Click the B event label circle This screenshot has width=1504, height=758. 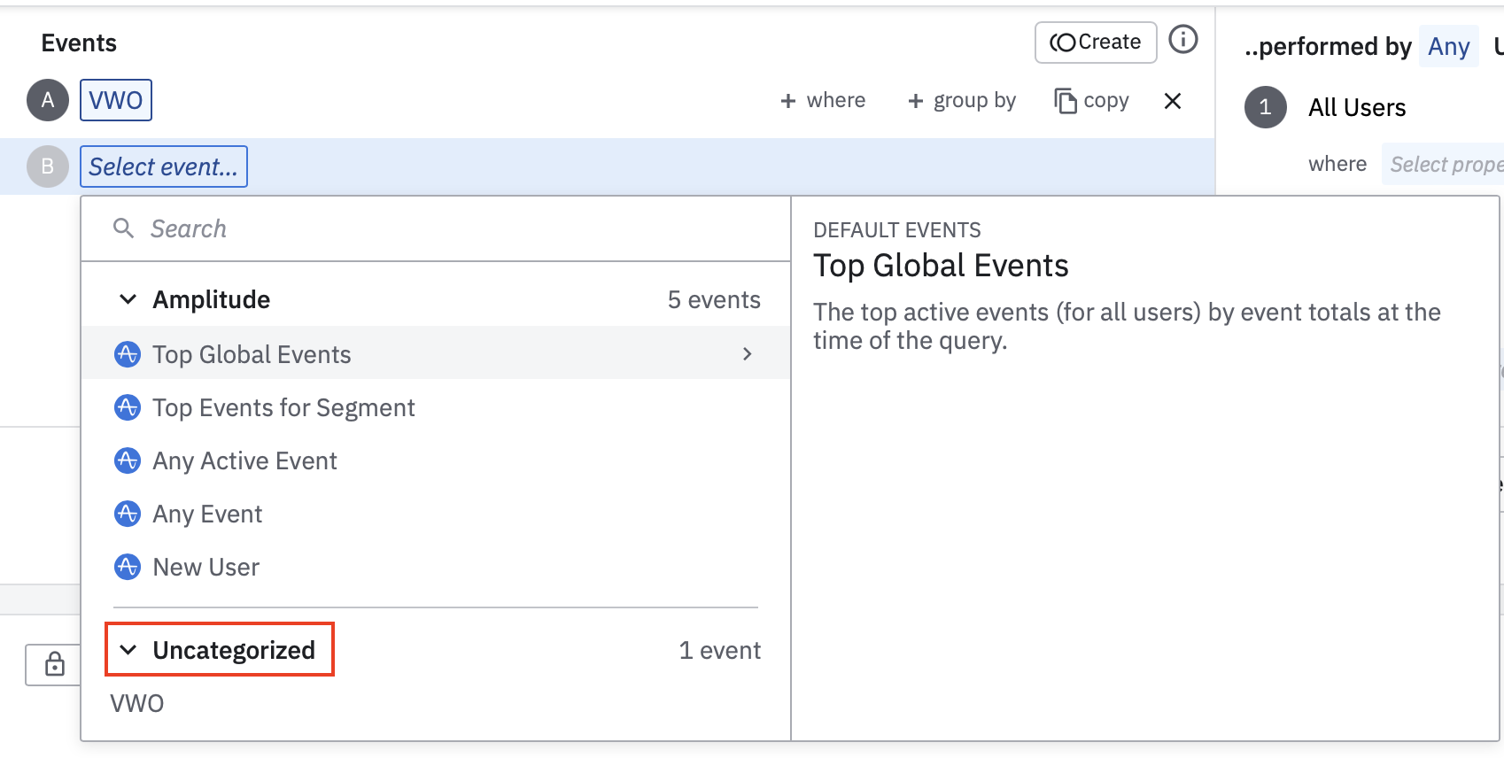pyautogui.click(x=48, y=166)
